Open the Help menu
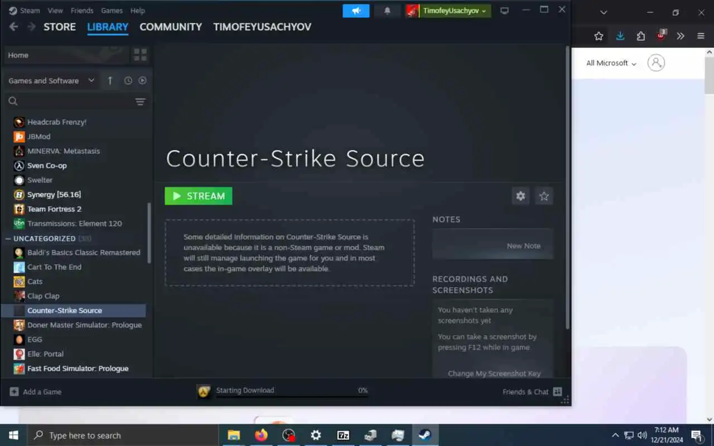The image size is (714, 446). 137,11
